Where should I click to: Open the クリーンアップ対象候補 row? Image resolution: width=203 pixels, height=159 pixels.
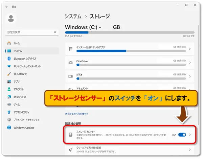pyautogui.click(x=130, y=150)
